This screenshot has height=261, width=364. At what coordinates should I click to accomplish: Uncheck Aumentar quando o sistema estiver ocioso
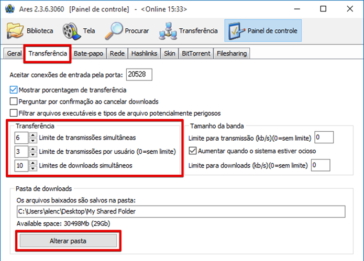pos(193,151)
